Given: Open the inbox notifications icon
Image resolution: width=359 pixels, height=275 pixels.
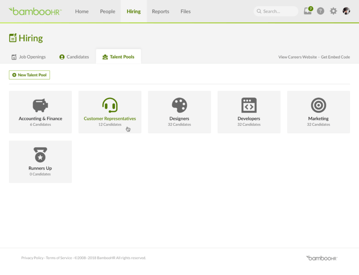Looking at the screenshot, I should (308, 11).
